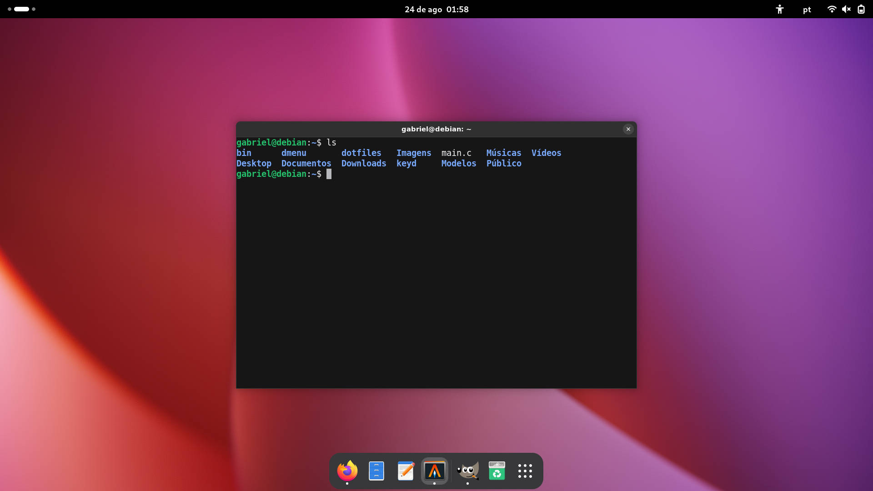Close the terminal window

tap(628, 129)
